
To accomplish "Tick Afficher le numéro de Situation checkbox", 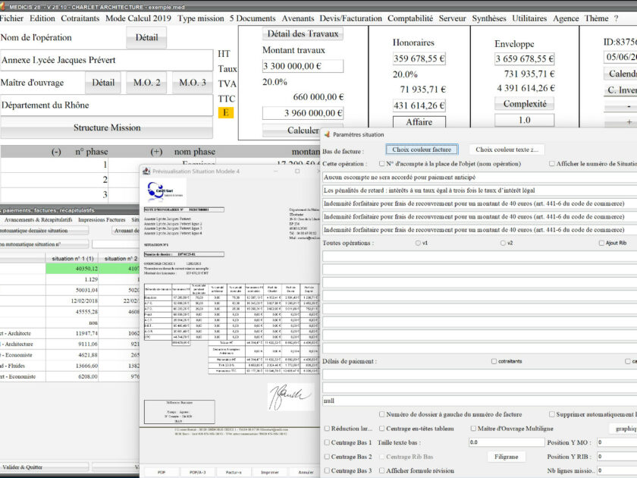I will 552,163.
